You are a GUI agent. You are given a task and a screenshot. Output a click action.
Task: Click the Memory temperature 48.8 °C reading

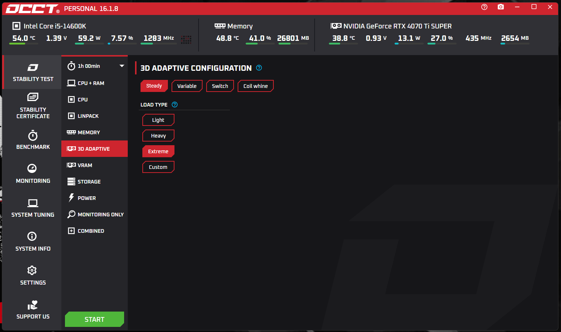pyautogui.click(x=227, y=38)
